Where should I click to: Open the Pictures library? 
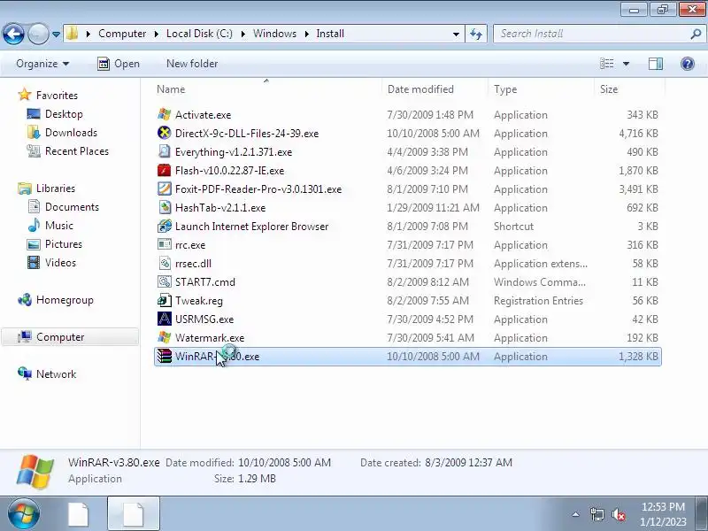point(63,244)
